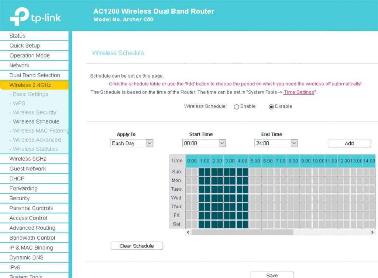Image resolution: width=378 pixels, height=278 pixels.
Task: Toggle Saturday 8:00 first half-hour cell
Action: (x=290, y=224)
